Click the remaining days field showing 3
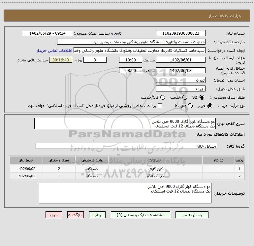Viewport: 254px width, 246px height. tap(95, 60)
